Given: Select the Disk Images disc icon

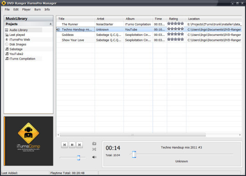Looking at the screenshot, I should coord(6,44).
